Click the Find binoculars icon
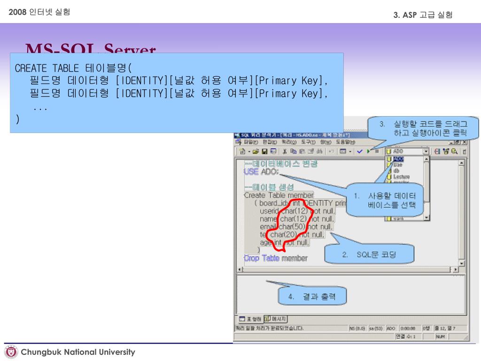The height and width of the screenshot is (361, 481). point(319,151)
